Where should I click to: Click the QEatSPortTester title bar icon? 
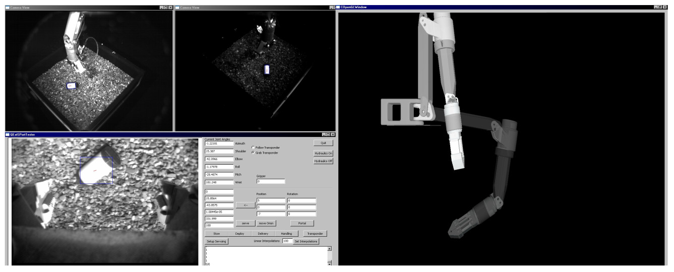pyautogui.click(x=8, y=134)
